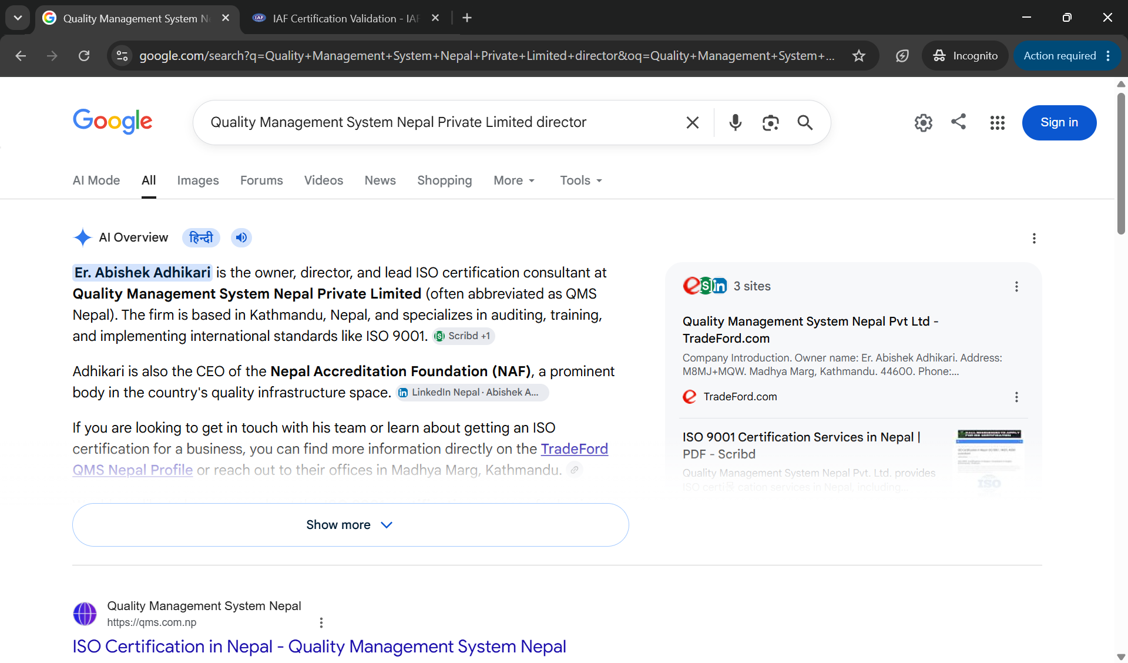Sign in to Google account
This screenshot has height=663, width=1128.
(x=1059, y=122)
